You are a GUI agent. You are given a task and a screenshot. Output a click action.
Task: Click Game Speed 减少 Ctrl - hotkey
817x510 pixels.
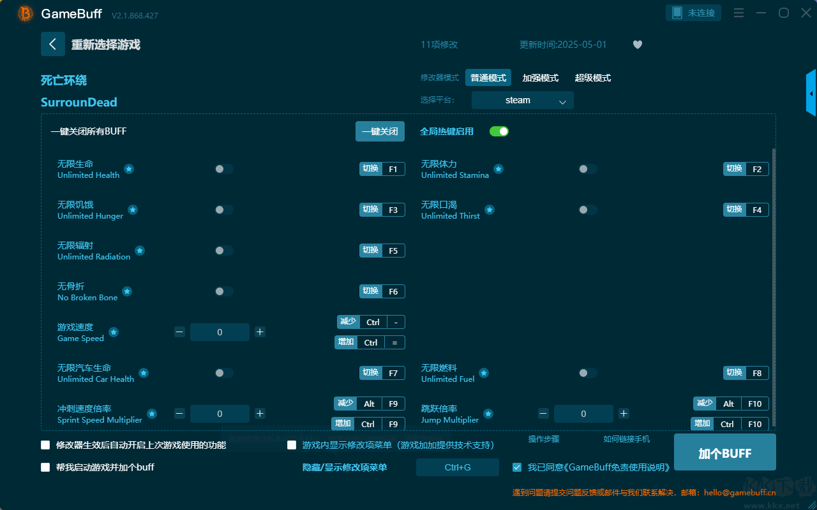[x=371, y=322]
